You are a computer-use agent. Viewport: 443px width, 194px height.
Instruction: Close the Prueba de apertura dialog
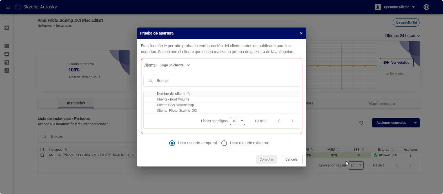tap(301, 33)
